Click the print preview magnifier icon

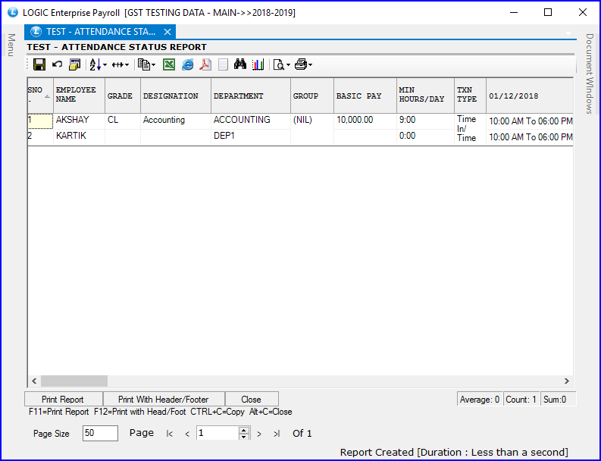(x=279, y=64)
